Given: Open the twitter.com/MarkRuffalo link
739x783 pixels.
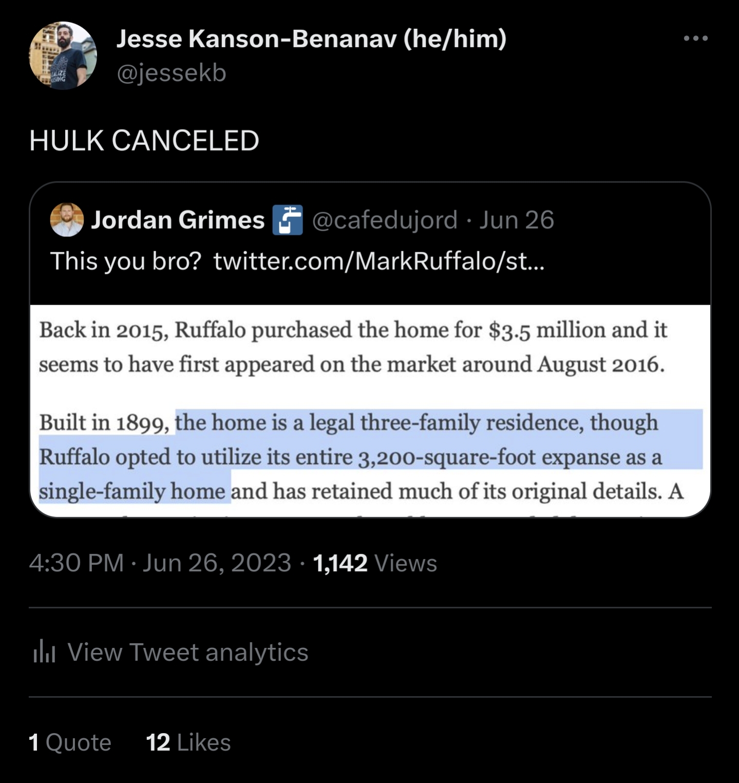Looking at the screenshot, I should click(x=378, y=261).
